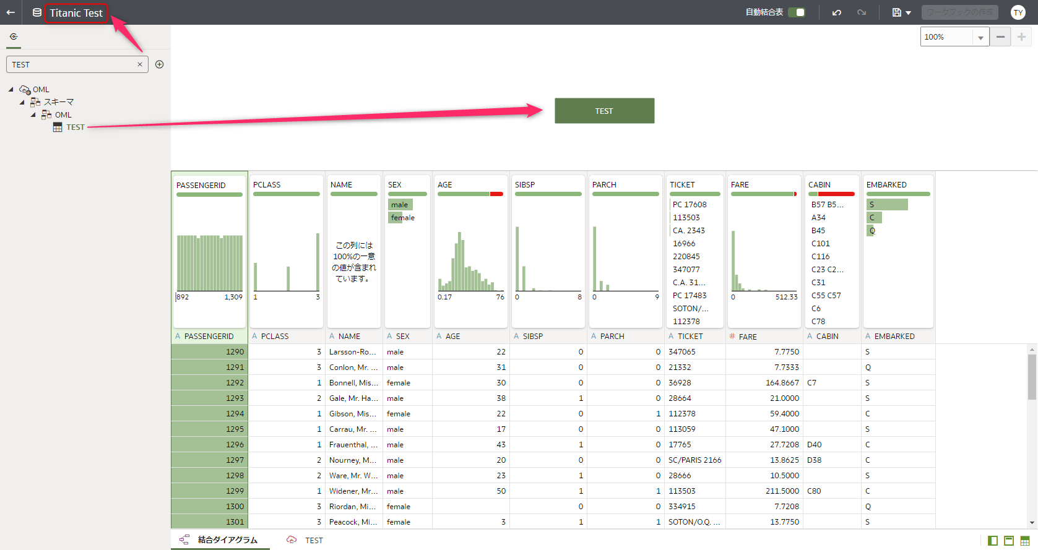Click the FARE numeric type icon

tap(732, 337)
